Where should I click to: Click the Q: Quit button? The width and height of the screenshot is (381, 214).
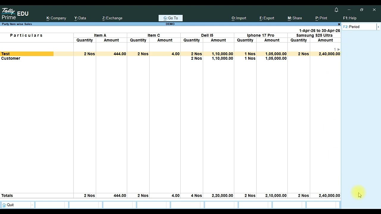click(x=17, y=205)
